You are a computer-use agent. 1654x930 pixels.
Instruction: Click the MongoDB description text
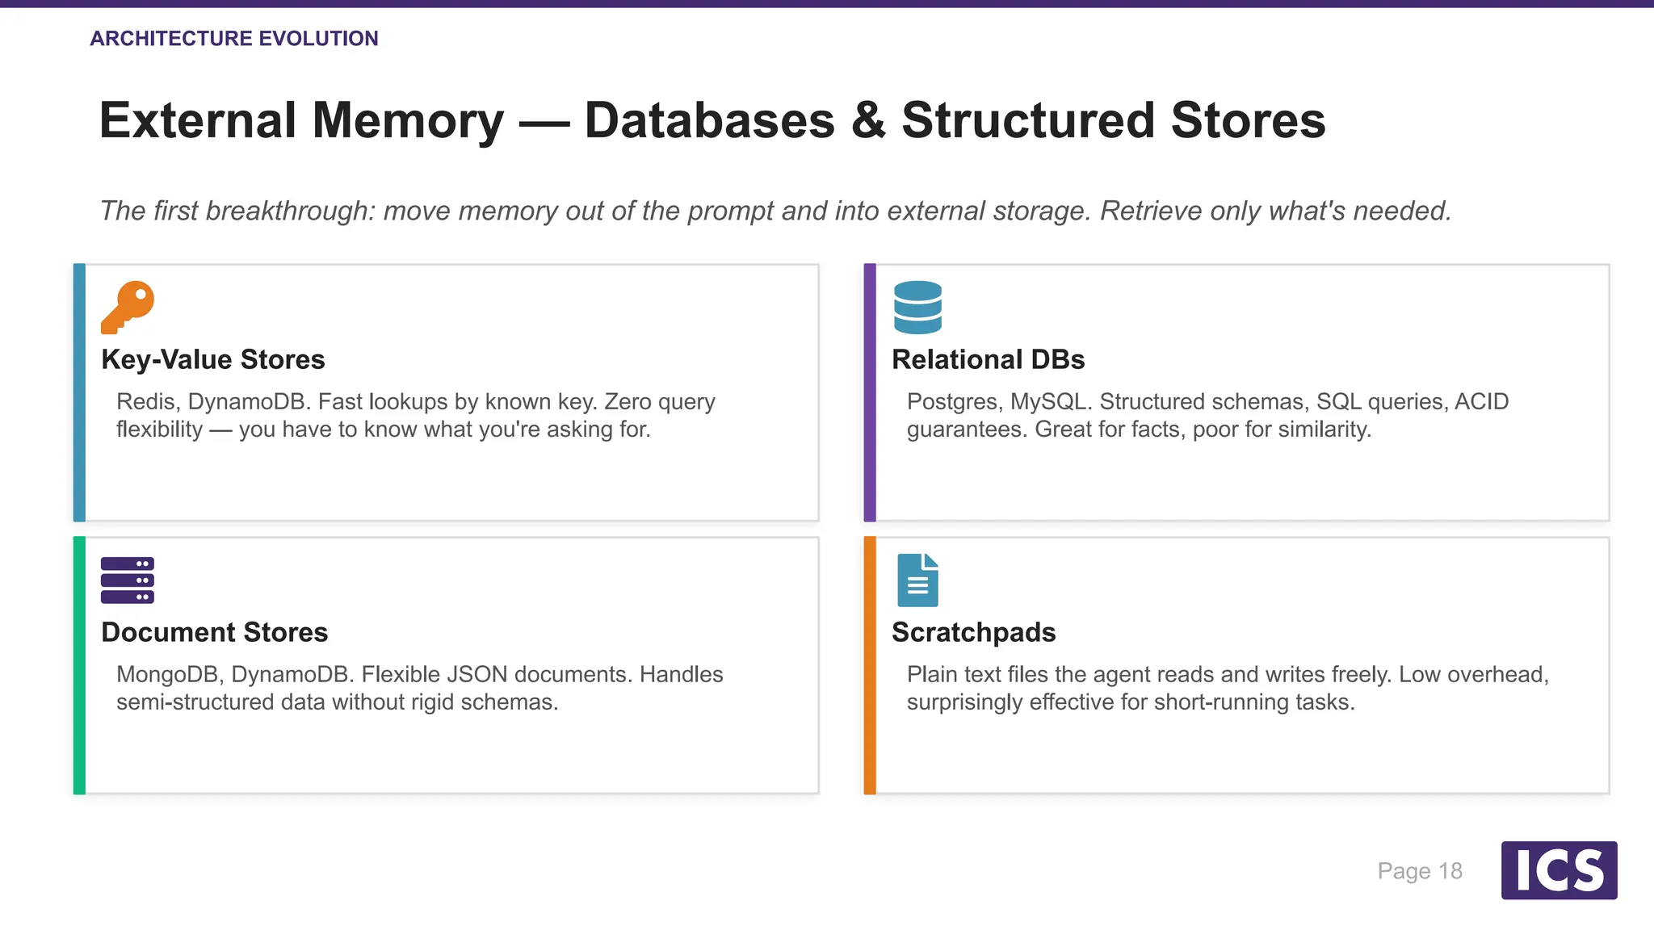point(420,688)
